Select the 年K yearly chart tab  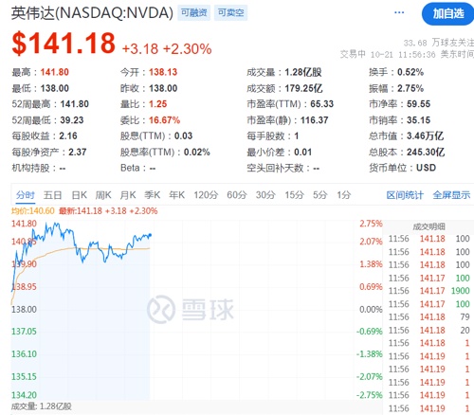[x=176, y=195]
